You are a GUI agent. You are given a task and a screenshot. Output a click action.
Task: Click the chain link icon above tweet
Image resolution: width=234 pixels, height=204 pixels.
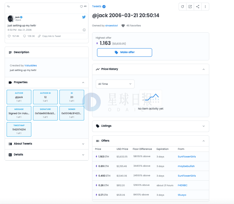click(x=8, y=6)
